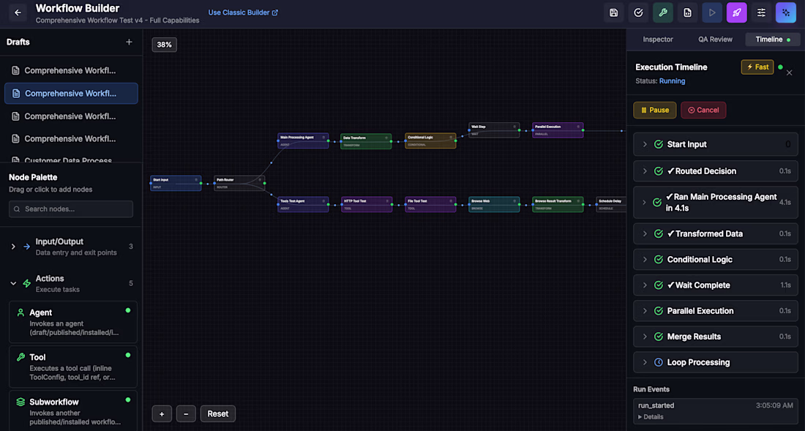Viewport: 805px width, 431px height.
Task: Close the Execution Timeline panel
Action: (790, 73)
